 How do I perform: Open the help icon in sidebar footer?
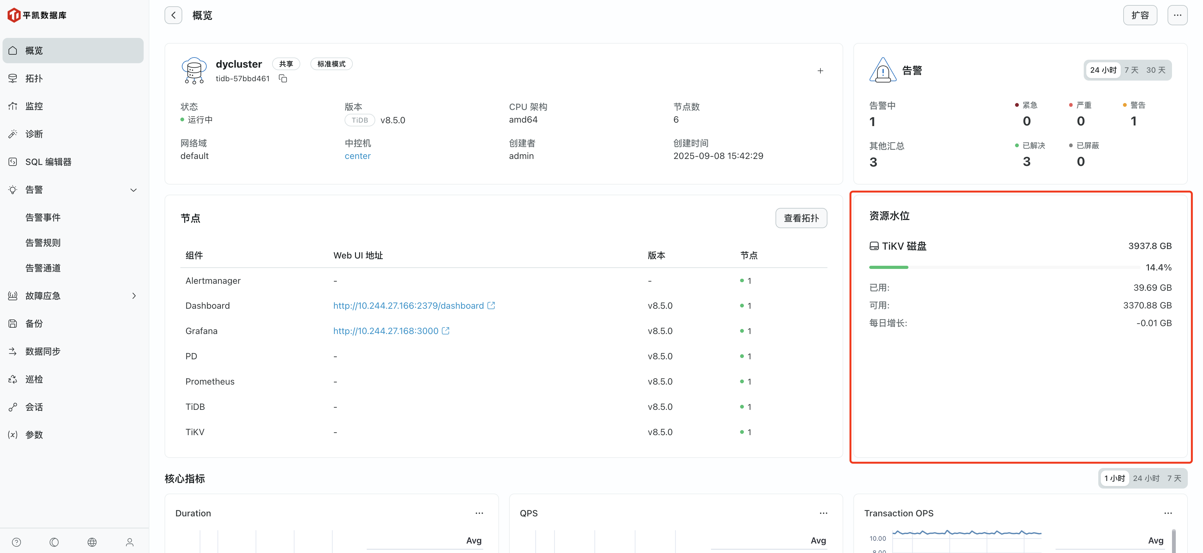tap(16, 542)
